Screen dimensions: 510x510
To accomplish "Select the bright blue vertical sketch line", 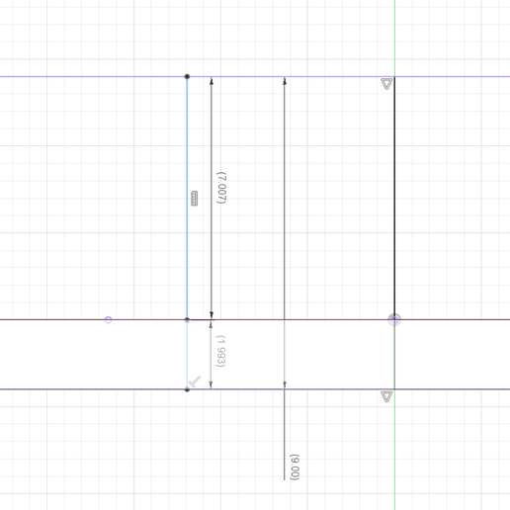I will pos(187,198).
